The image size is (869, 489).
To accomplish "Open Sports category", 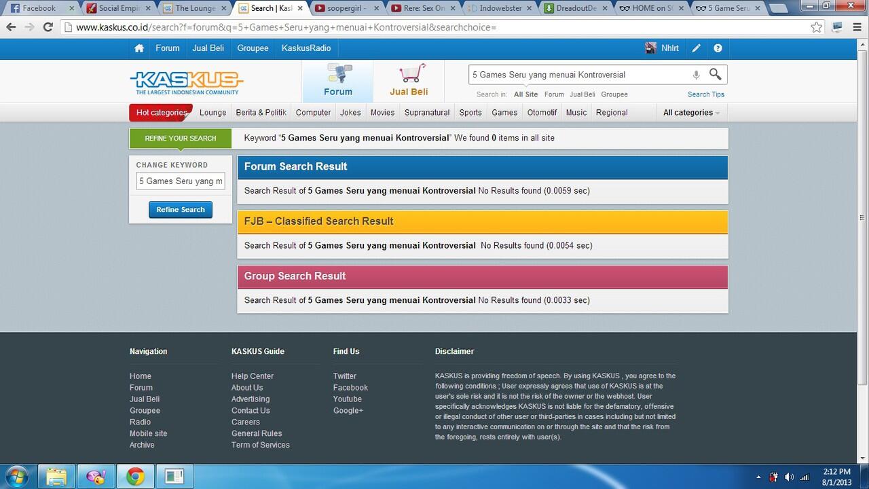I will click(470, 113).
